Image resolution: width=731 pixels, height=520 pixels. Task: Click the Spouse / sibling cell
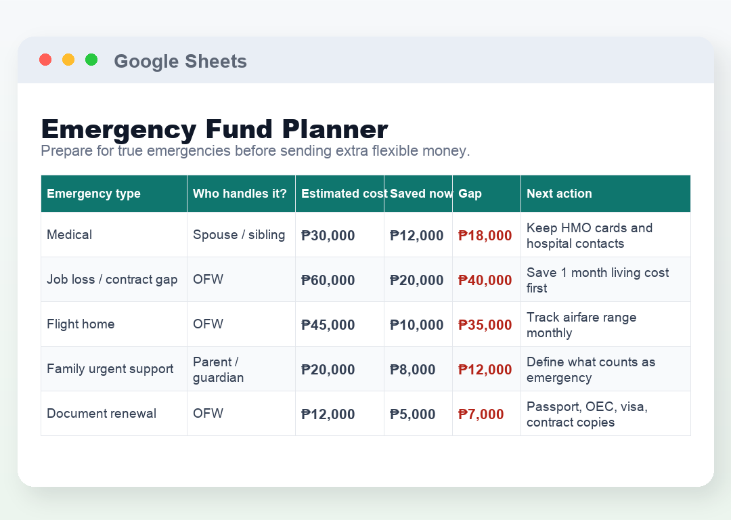click(241, 234)
